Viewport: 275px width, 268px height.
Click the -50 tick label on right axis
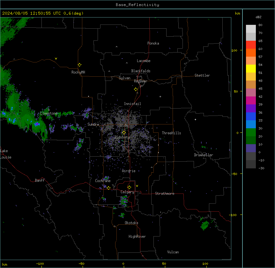point(234,174)
